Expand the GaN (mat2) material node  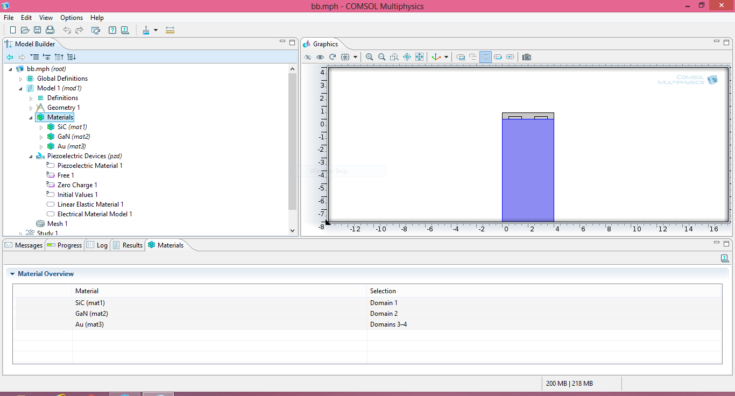tap(41, 137)
